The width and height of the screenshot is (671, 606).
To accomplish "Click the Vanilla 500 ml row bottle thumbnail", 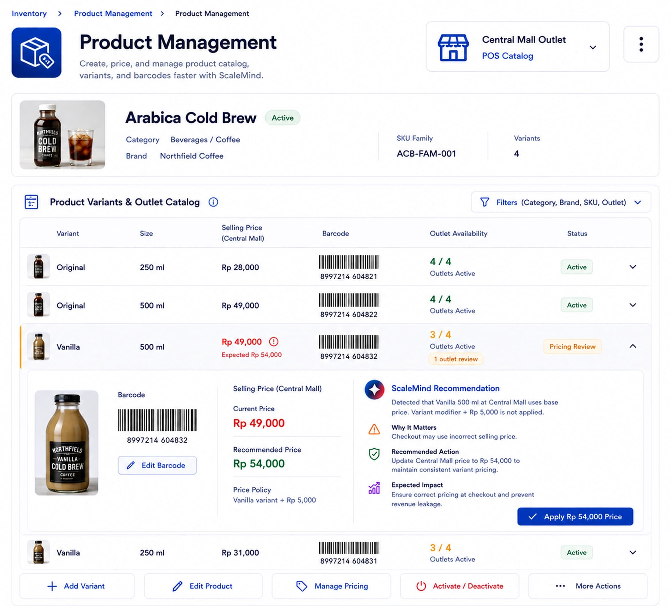I will click(39, 346).
